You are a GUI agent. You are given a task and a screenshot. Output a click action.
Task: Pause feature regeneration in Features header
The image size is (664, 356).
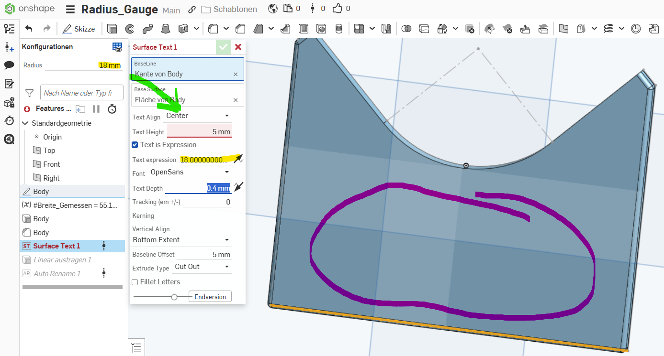pos(96,109)
